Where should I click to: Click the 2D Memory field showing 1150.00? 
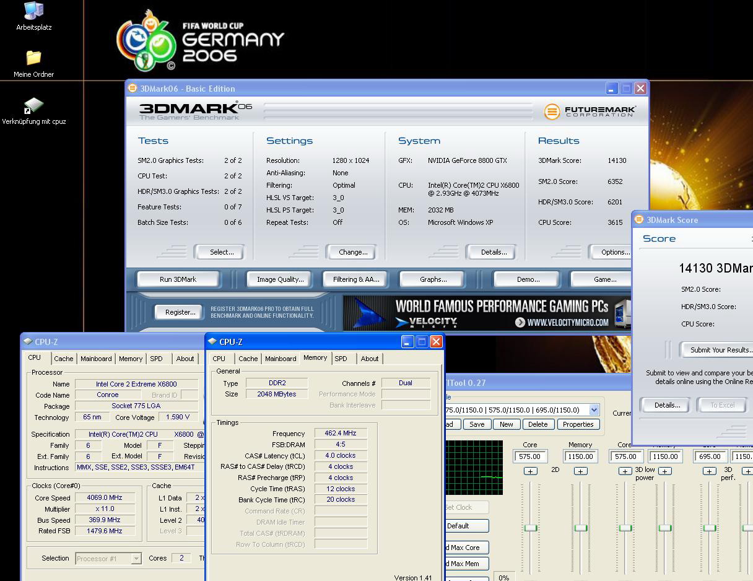[580, 456]
